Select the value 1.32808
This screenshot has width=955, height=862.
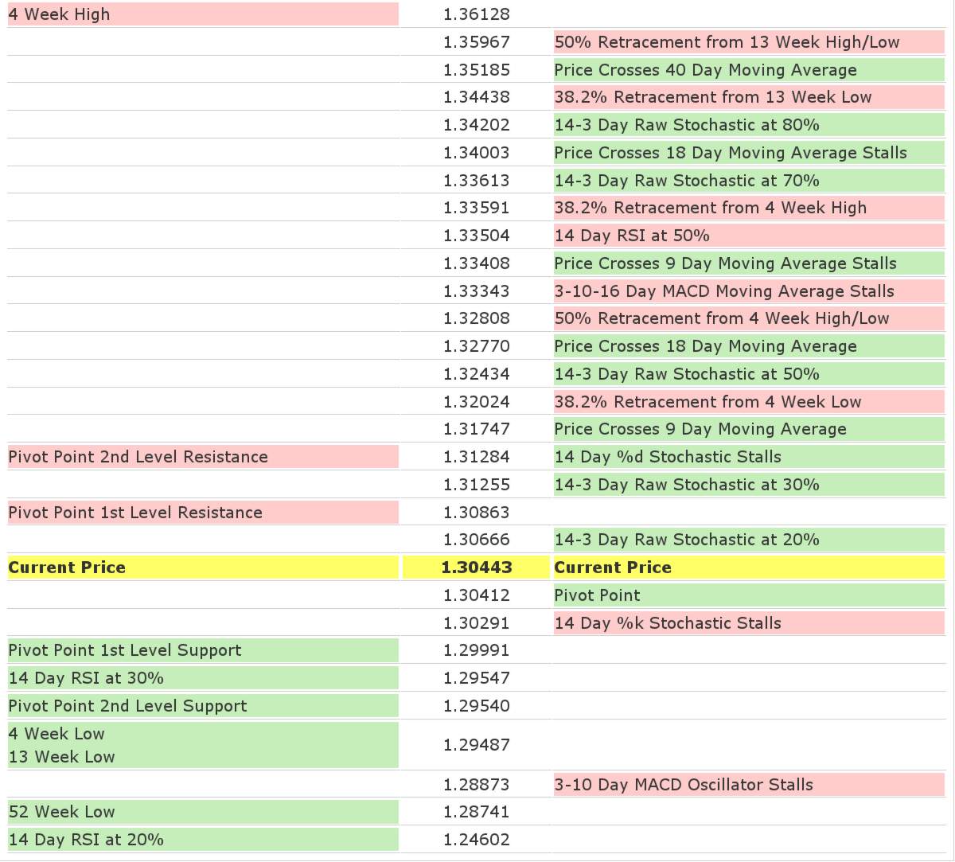(477, 318)
